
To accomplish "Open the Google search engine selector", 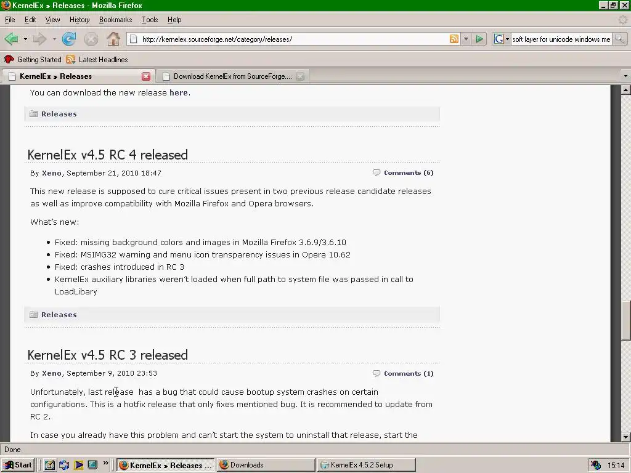I will click(x=502, y=39).
